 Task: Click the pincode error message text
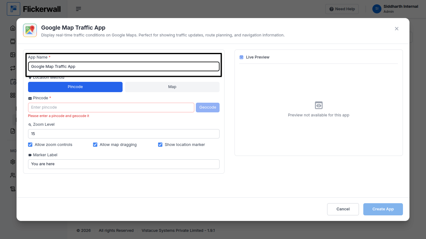pos(59,116)
